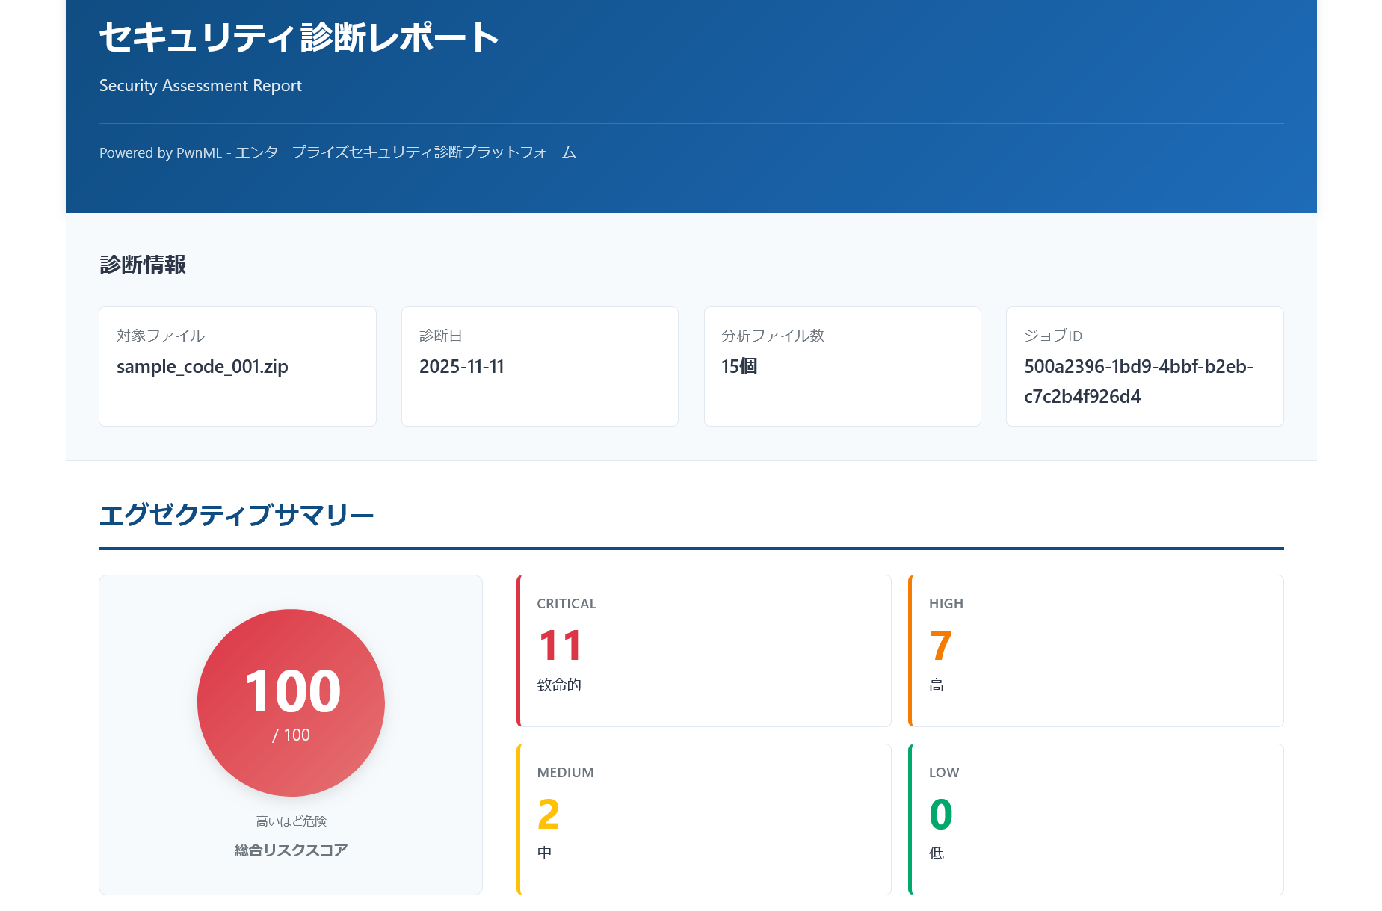This screenshot has height=911, width=1382.
Task: Click the Powered by PwnML text
Action: click(x=338, y=152)
